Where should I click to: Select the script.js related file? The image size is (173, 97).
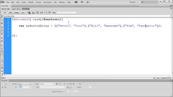26,9
